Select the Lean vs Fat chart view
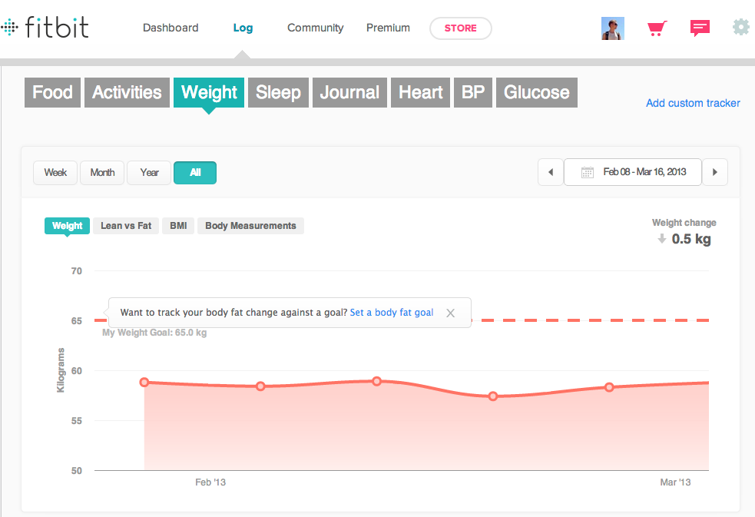 coord(126,226)
